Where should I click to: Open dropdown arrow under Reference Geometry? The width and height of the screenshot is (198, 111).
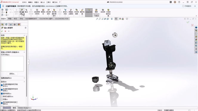65,16
